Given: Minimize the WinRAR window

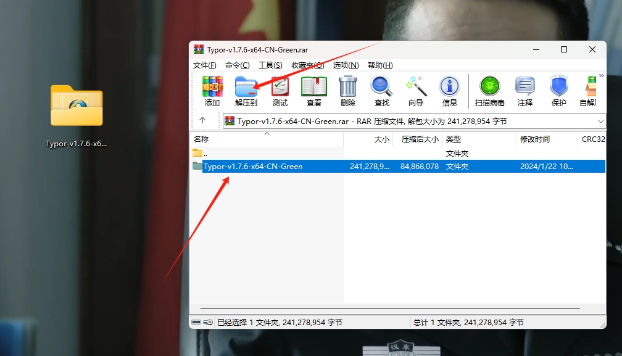Looking at the screenshot, I should pos(536,49).
